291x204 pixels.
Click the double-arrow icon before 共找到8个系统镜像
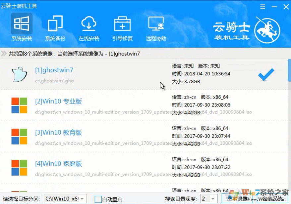(4, 54)
